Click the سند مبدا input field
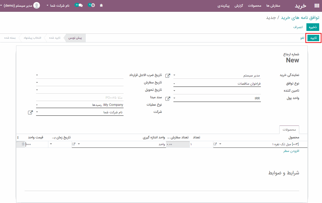 click(80, 97)
